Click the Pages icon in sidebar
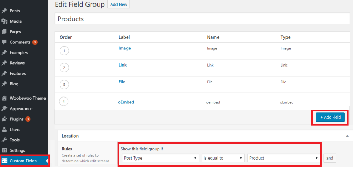The width and height of the screenshot is (353, 173). point(4,32)
